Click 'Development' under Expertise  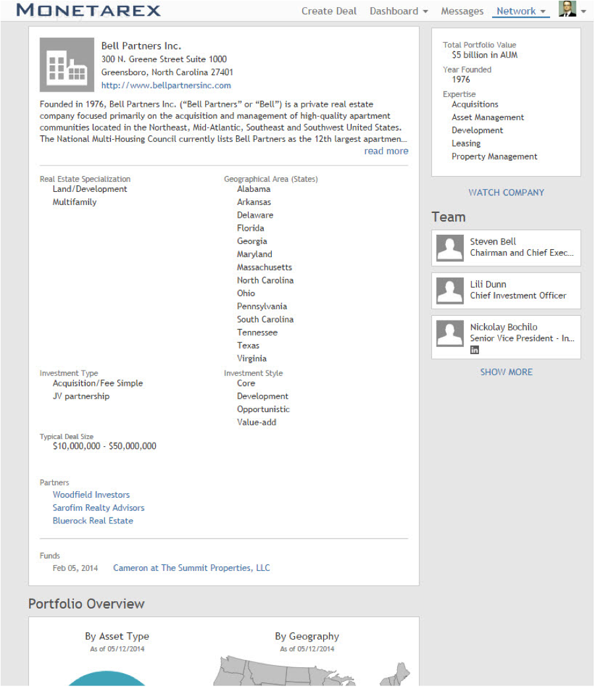point(477,131)
